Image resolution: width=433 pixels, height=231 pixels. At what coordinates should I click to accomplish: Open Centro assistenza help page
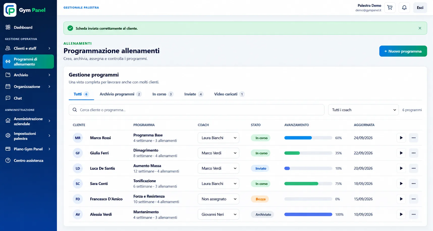coord(28,160)
